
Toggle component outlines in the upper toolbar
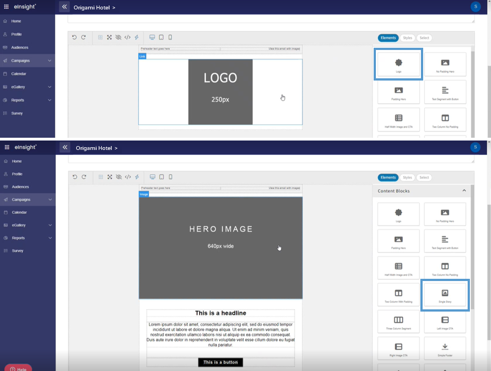point(100,37)
